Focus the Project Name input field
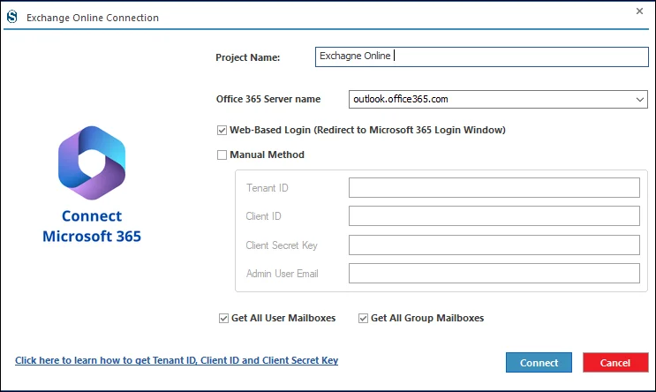The height and width of the screenshot is (392, 656). [x=481, y=57]
